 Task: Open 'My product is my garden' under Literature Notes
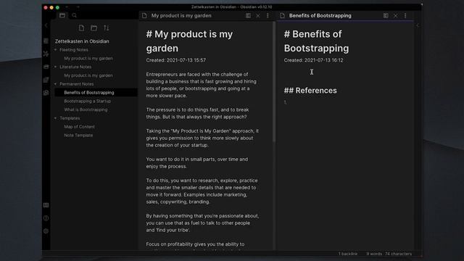88,75
